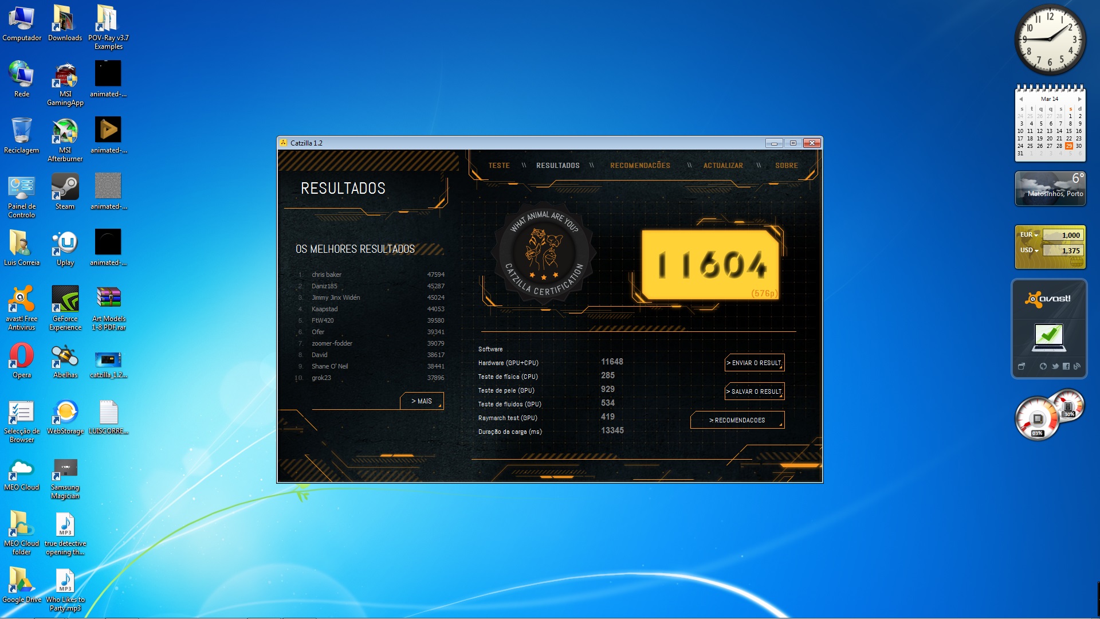Click Facebook icon in avast gadget

coord(1066,366)
